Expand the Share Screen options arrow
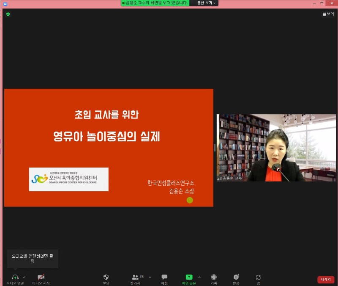The width and height of the screenshot is (338, 286). pos(199,277)
